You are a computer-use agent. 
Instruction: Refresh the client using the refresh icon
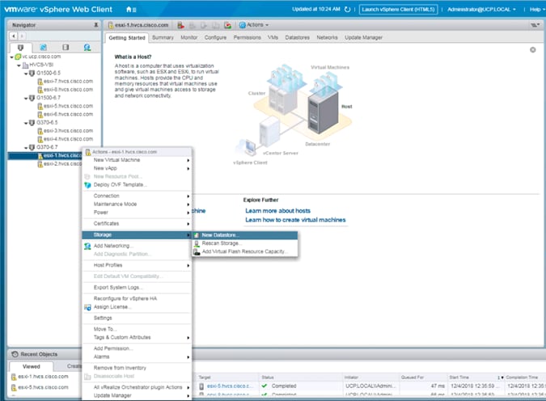pos(347,10)
